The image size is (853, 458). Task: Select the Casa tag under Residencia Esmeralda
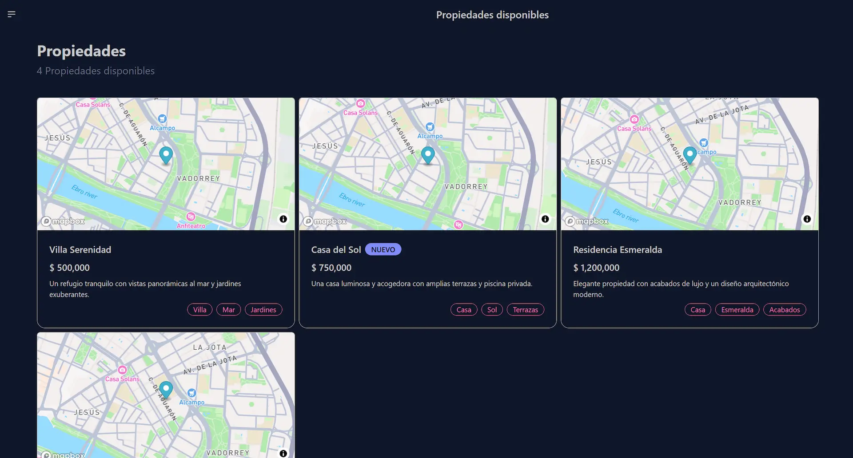point(698,310)
